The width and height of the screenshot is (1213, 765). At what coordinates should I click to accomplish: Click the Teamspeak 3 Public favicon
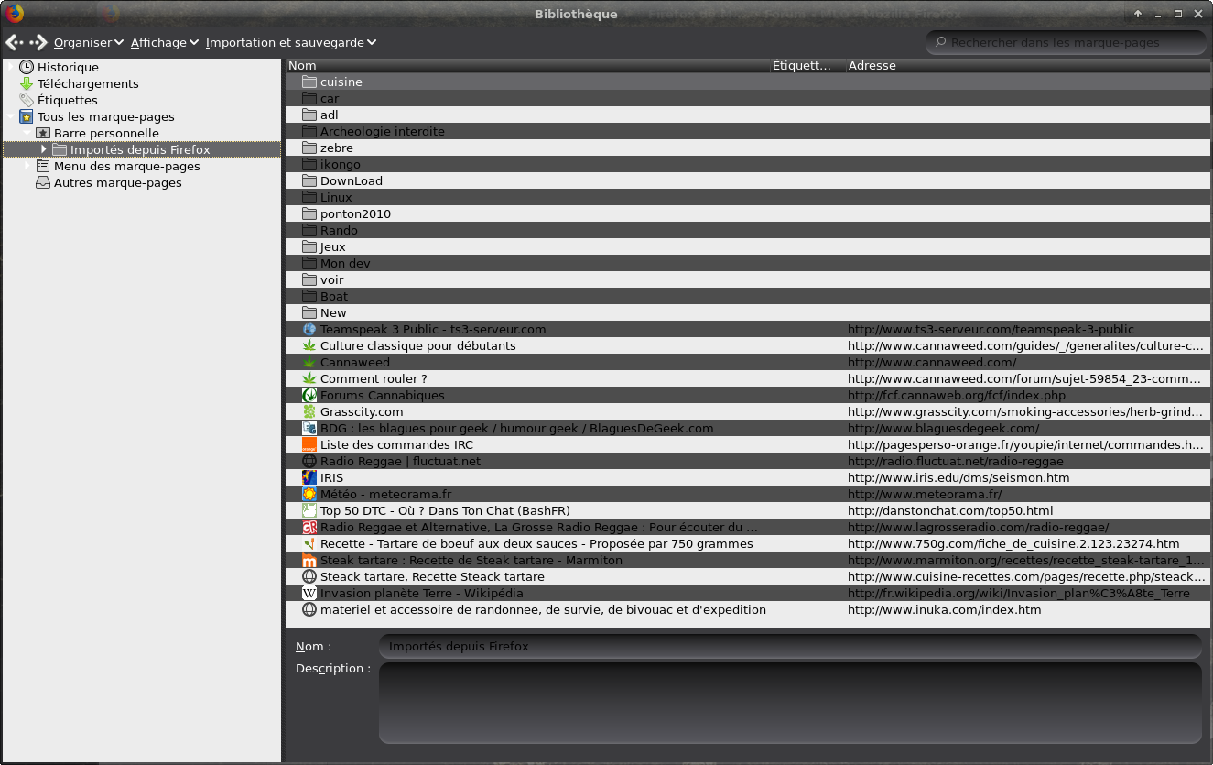(x=309, y=329)
